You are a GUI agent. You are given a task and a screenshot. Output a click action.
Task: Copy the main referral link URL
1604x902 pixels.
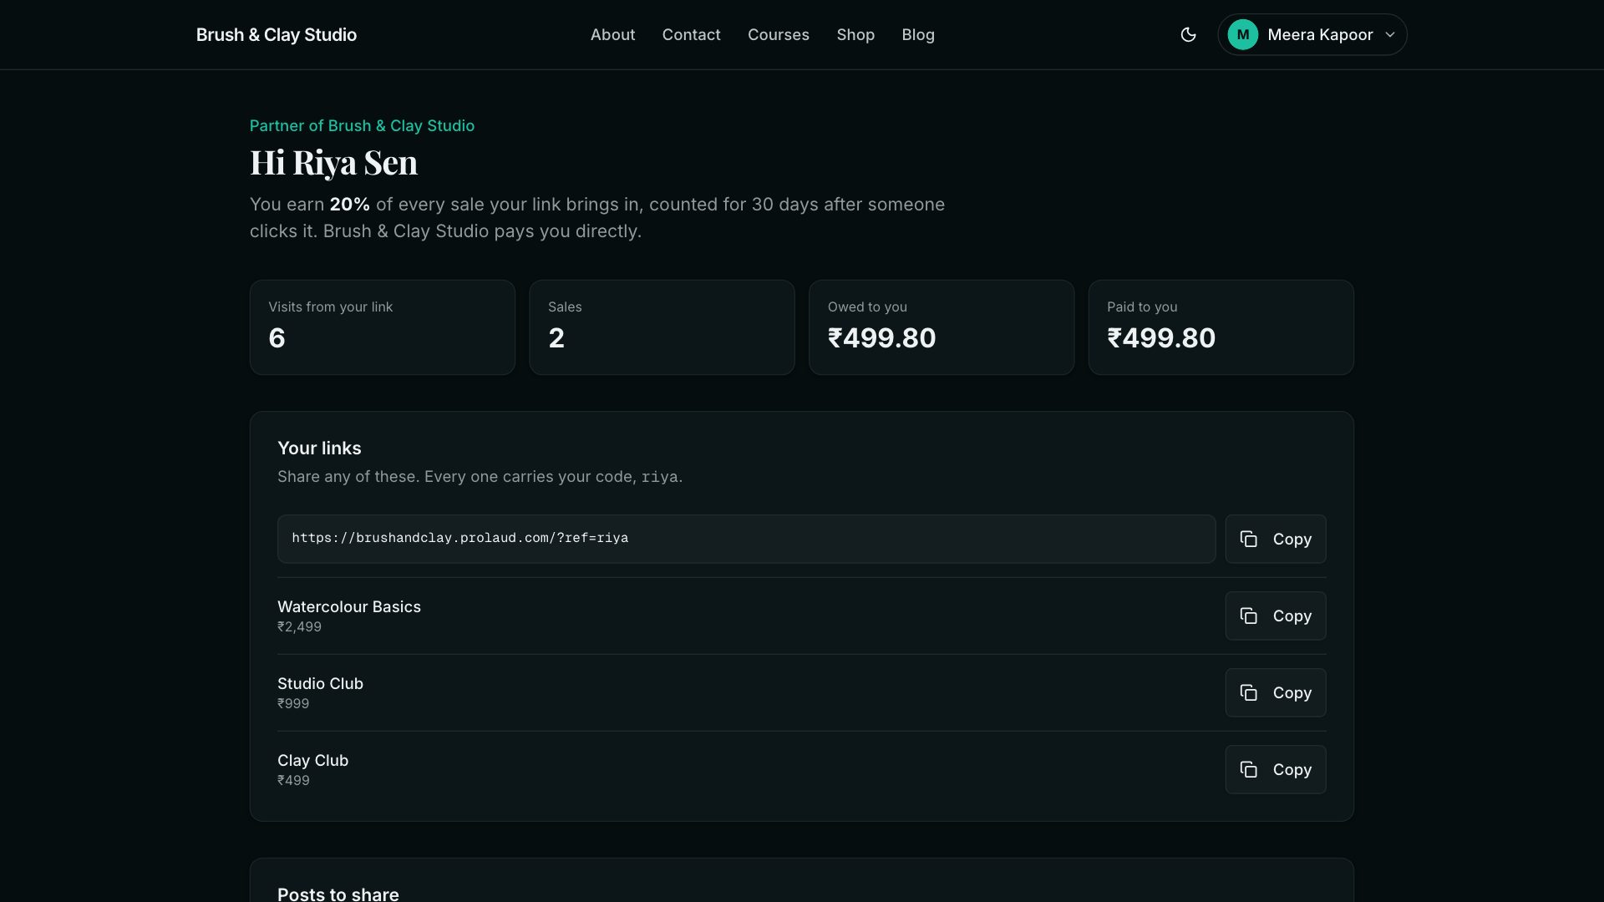click(1275, 539)
